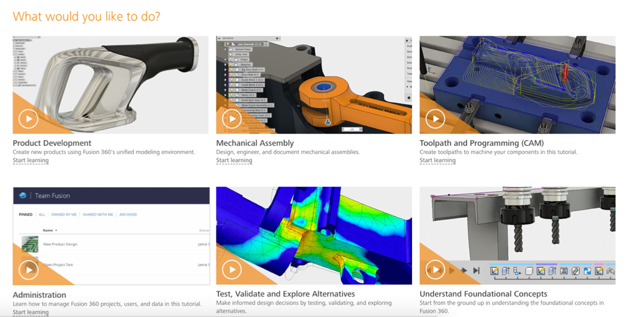
Task: Click text 'Start from the ground up in understanding'
Action: click(475, 303)
